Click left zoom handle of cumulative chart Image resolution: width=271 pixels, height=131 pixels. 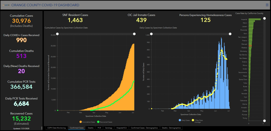click(x=57, y=34)
